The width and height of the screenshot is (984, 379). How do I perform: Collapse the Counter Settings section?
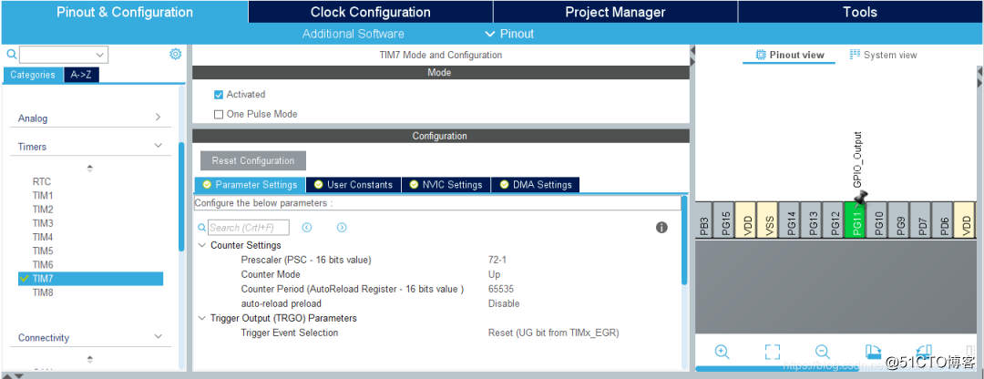202,246
